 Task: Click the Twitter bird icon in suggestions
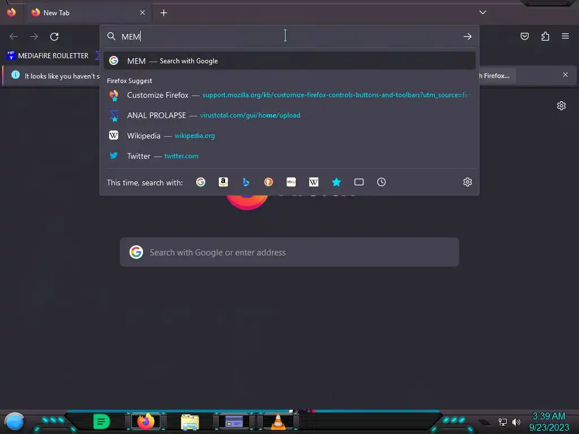tap(114, 156)
